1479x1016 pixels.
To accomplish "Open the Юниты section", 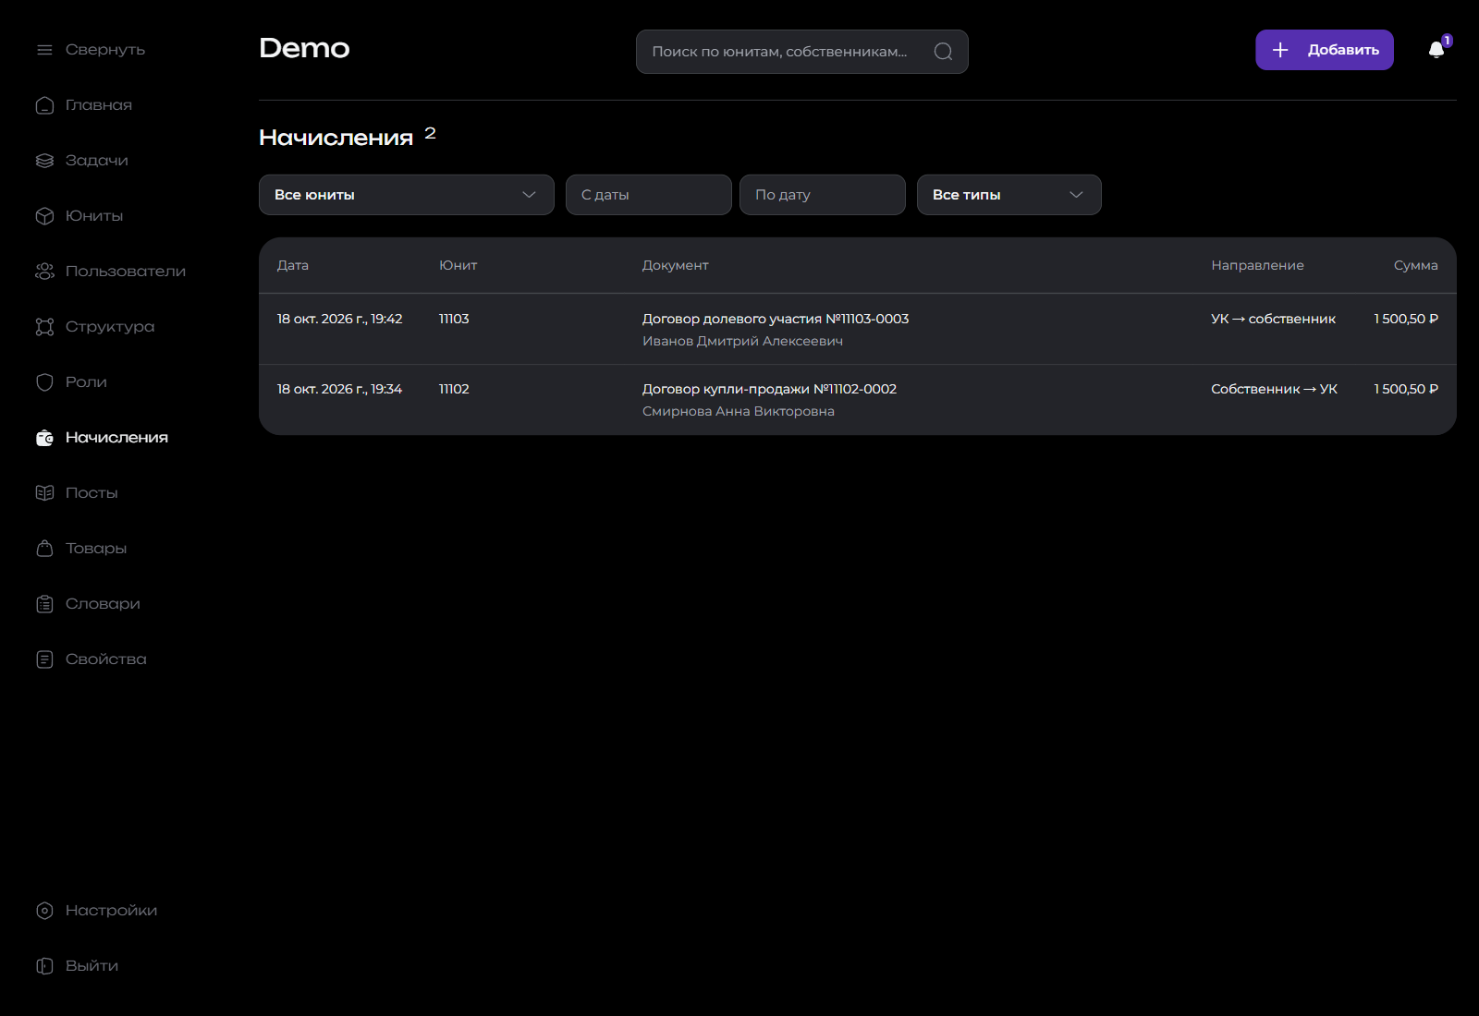I will (x=94, y=216).
